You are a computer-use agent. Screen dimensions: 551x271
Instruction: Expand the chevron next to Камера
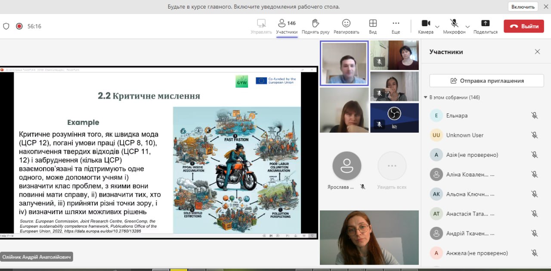point(437,27)
